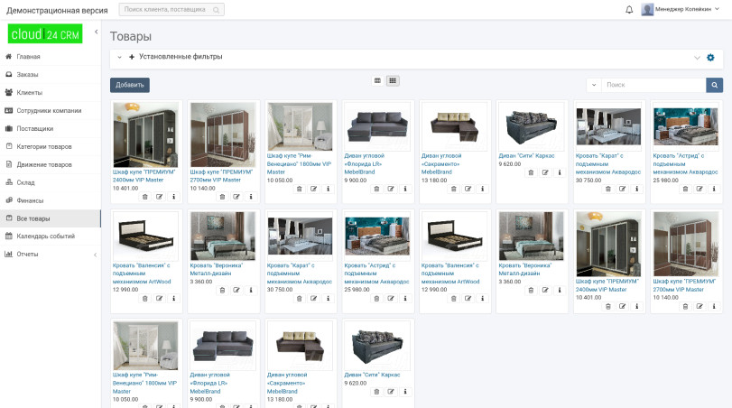Viewport: 732px width, 408px height.
Task: Switch to grid view layout
Action: click(x=393, y=80)
